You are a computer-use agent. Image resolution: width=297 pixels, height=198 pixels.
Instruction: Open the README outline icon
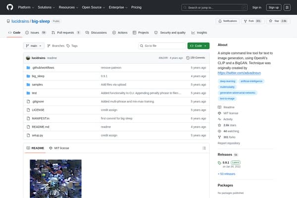pyautogui.click(x=204, y=148)
